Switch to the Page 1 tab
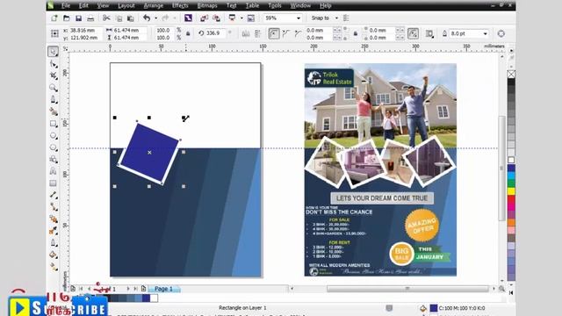 [163, 289]
